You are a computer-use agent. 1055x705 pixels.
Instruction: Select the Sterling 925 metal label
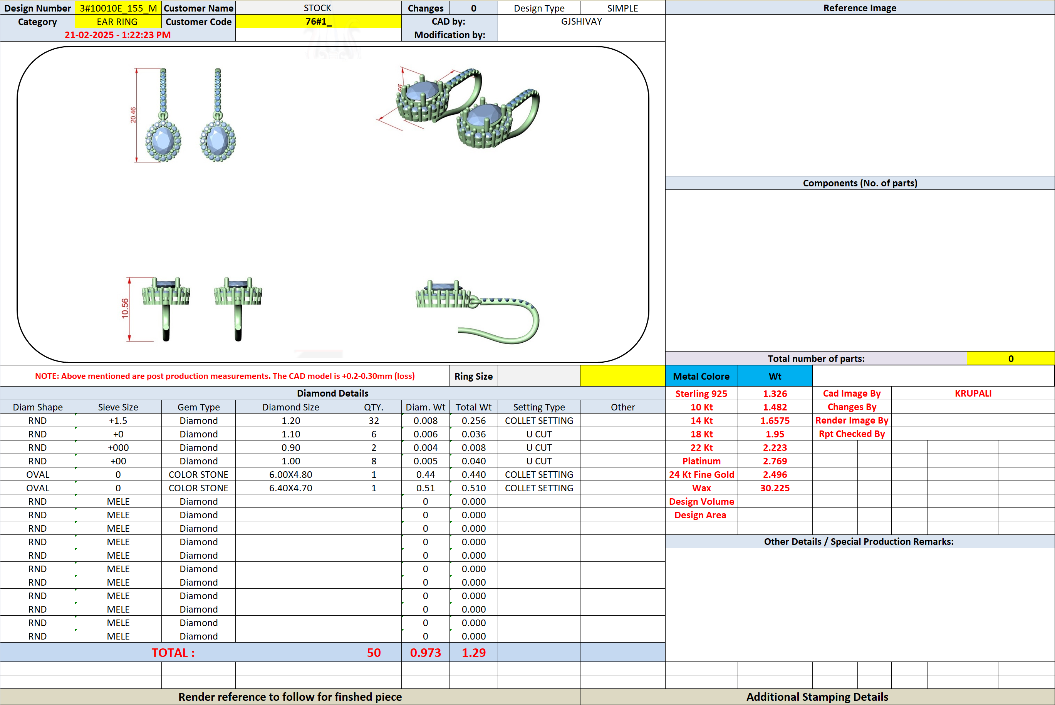coord(701,394)
